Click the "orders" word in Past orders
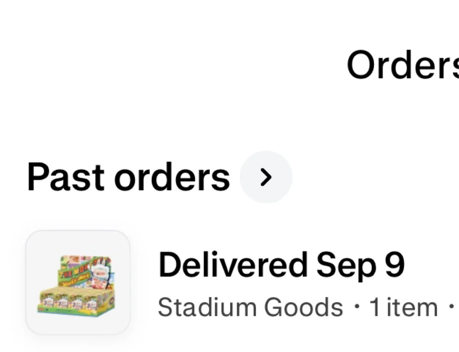The image size is (459, 352). (x=172, y=178)
